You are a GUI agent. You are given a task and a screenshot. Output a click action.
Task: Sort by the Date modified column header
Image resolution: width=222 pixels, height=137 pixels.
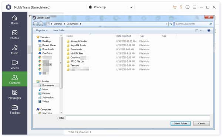pyautogui.click(x=124, y=36)
